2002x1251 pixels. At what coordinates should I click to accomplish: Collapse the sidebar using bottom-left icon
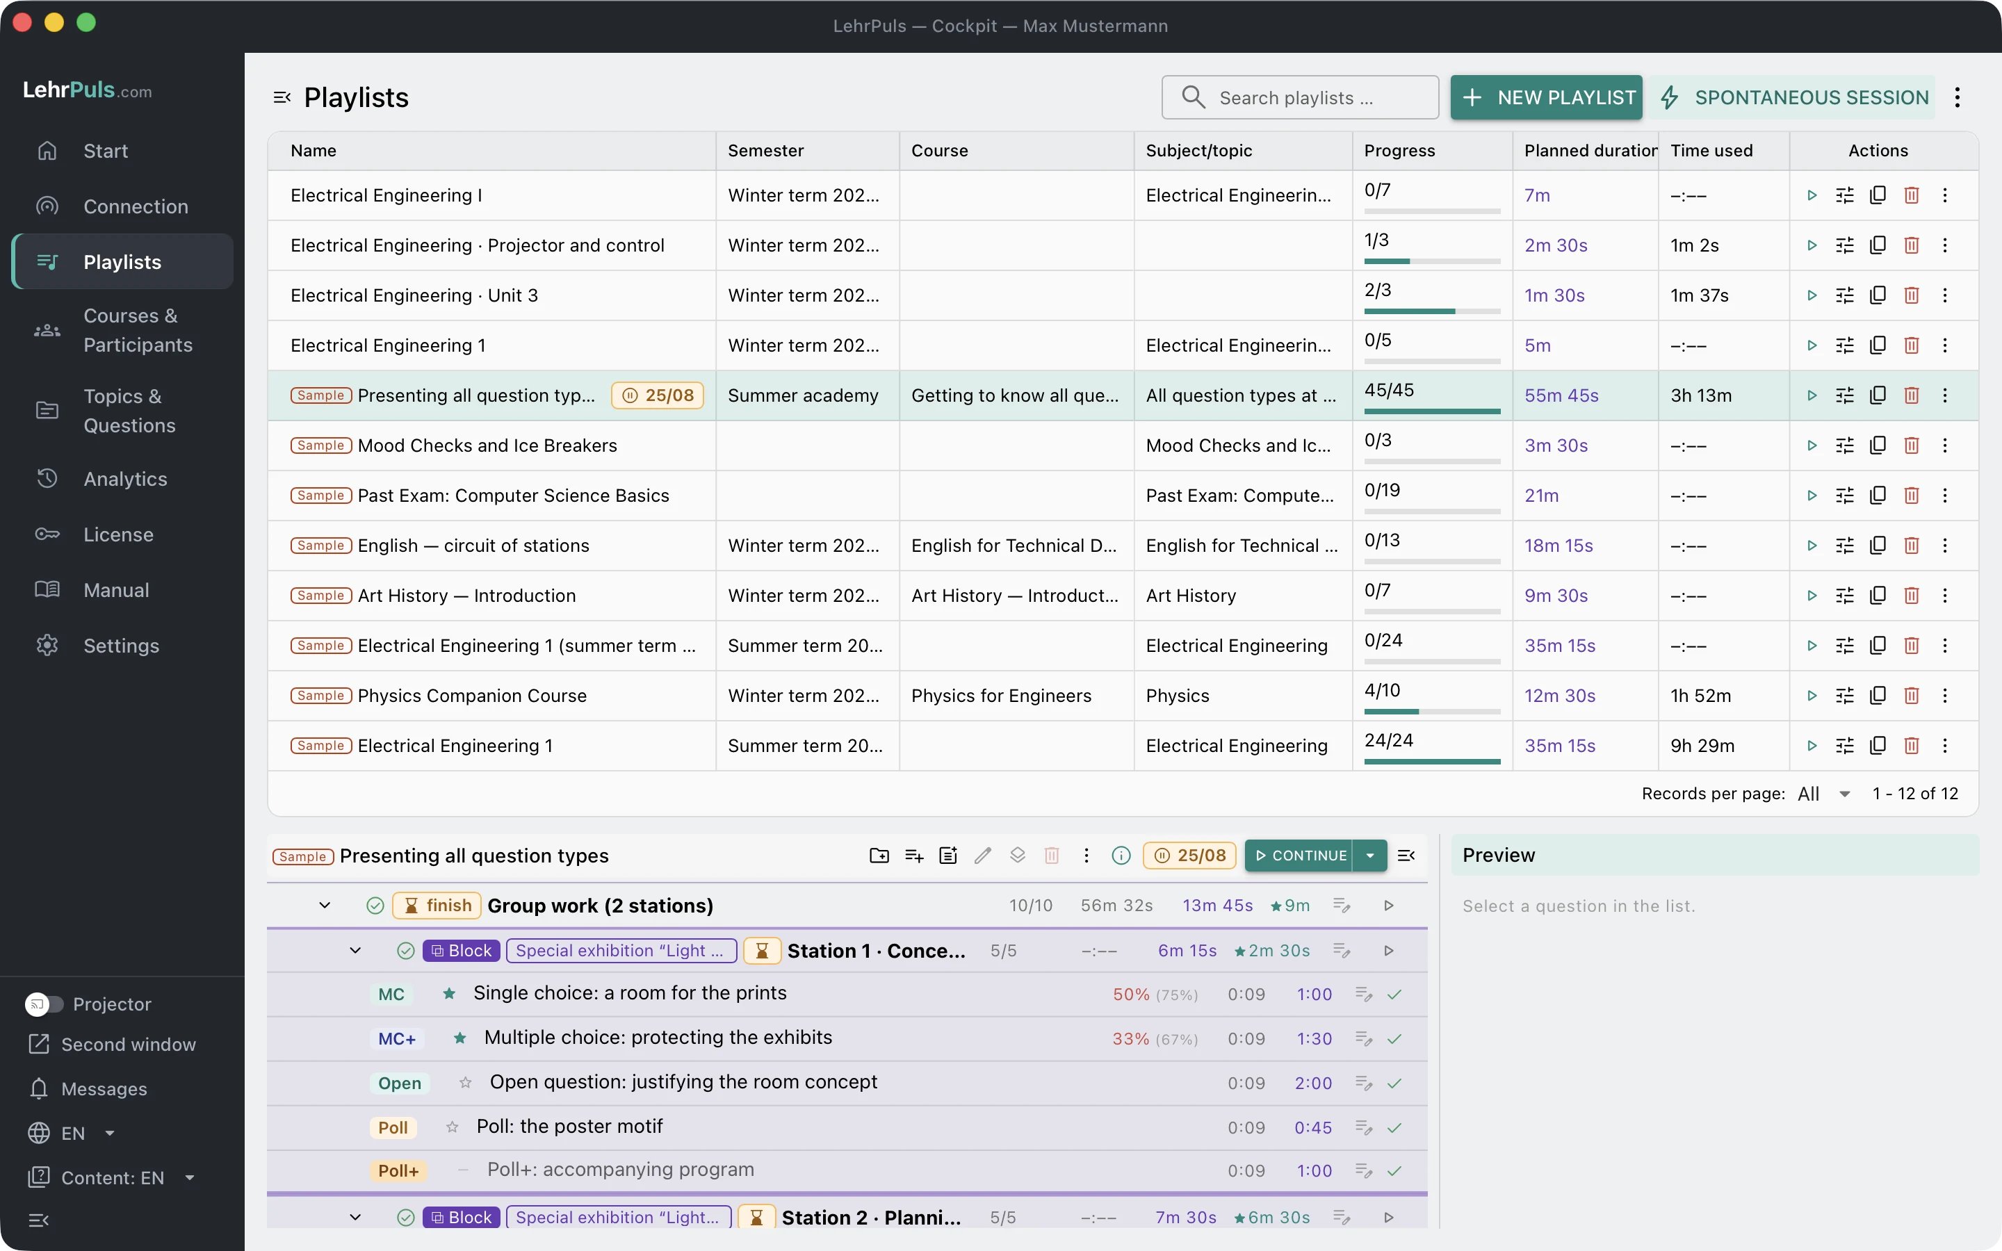coord(39,1220)
